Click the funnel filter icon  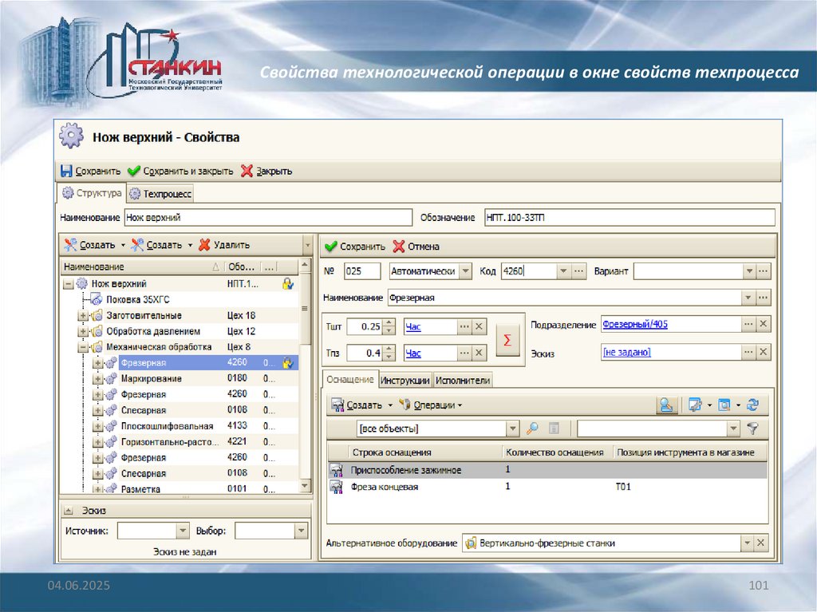pyautogui.click(x=752, y=429)
